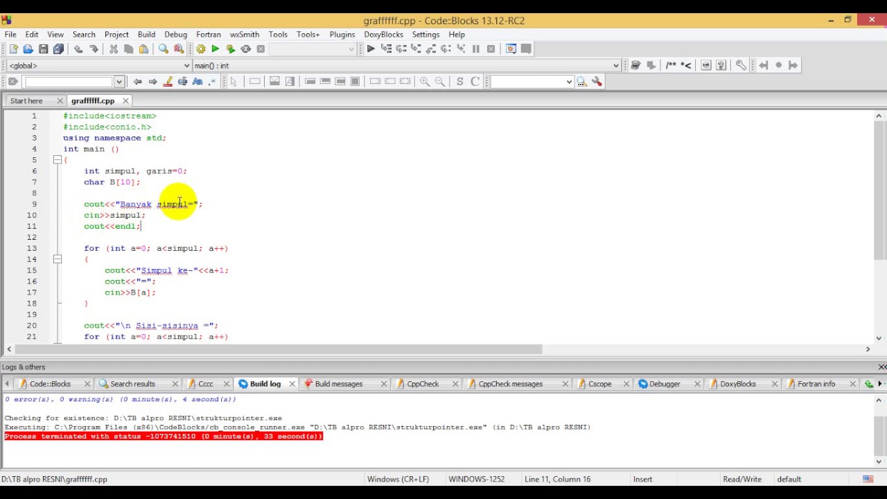Click the Save all files icon
Screen dimensions: 887x499
(x=59, y=49)
